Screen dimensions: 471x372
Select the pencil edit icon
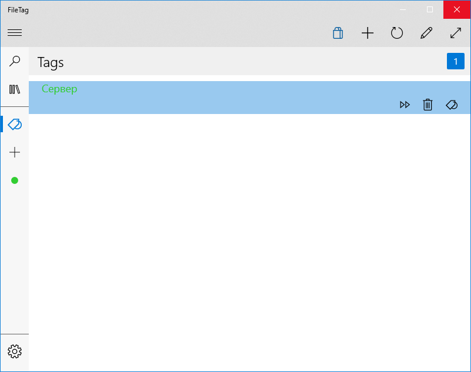click(426, 33)
